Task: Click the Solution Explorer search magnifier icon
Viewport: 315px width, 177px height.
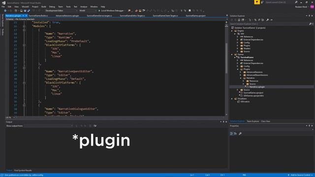Action: pyautogui.click(x=311, y=24)
